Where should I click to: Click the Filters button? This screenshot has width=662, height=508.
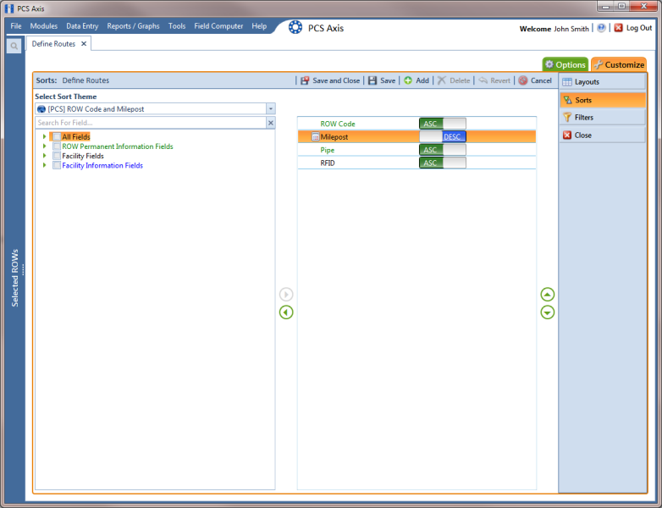(x=603, y=118)
